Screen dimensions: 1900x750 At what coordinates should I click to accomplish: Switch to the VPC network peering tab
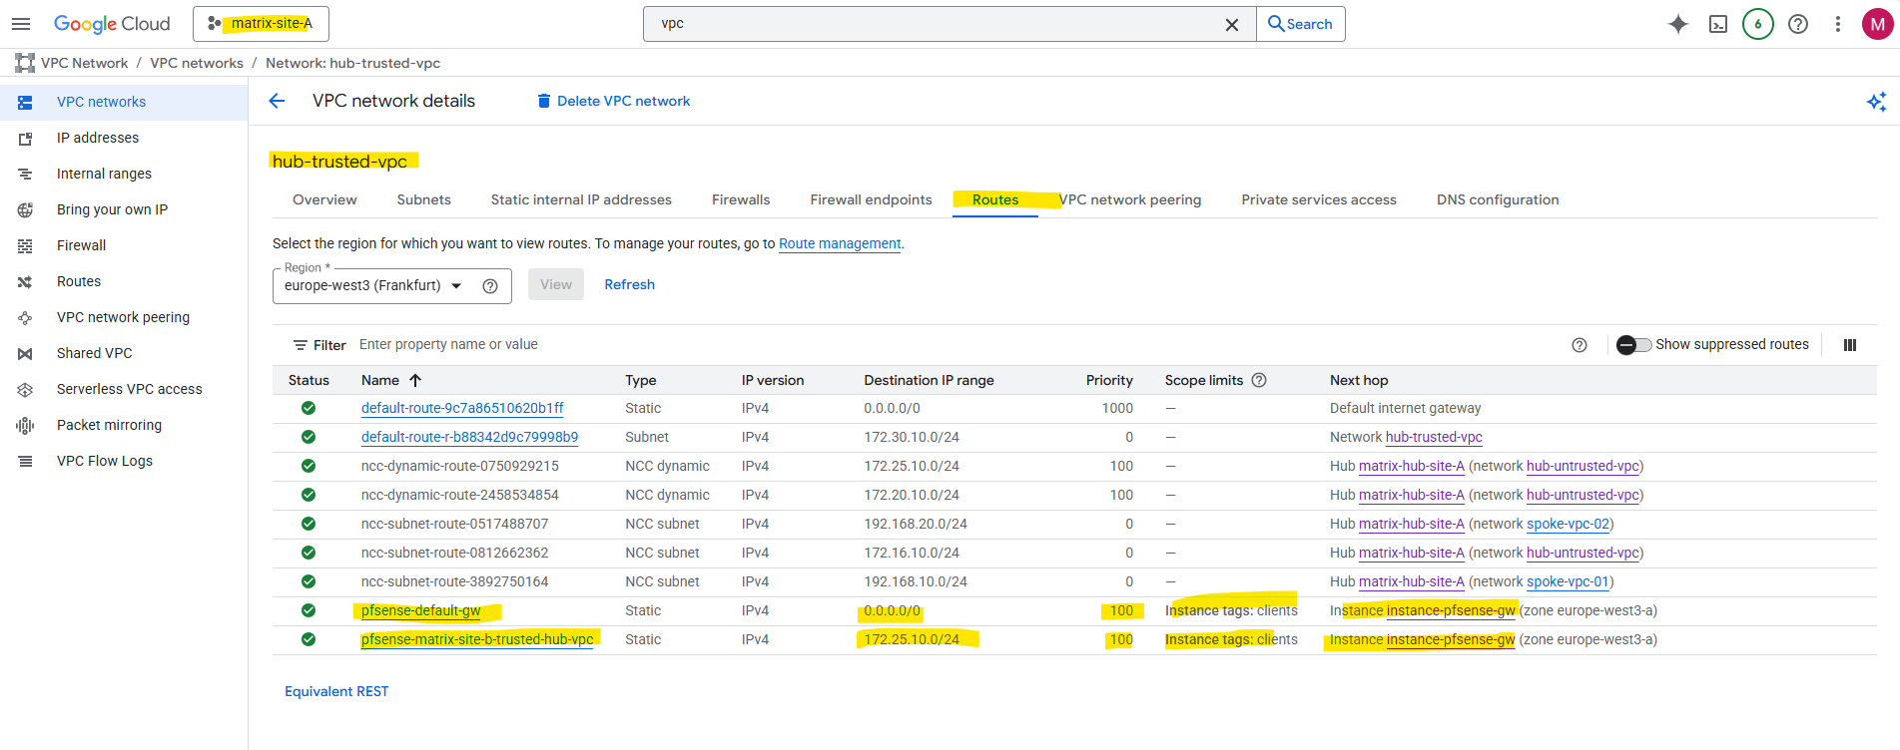point(1130,199)
